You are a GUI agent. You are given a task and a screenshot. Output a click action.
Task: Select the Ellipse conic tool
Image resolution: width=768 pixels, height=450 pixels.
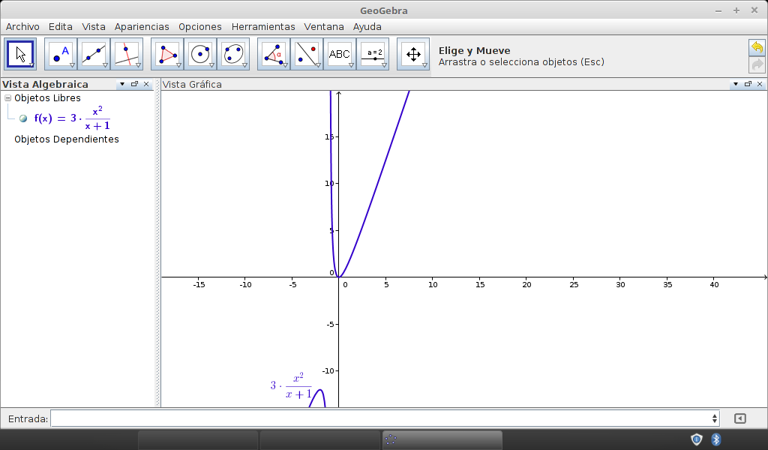pyautogui.click(x=232, y=54)
